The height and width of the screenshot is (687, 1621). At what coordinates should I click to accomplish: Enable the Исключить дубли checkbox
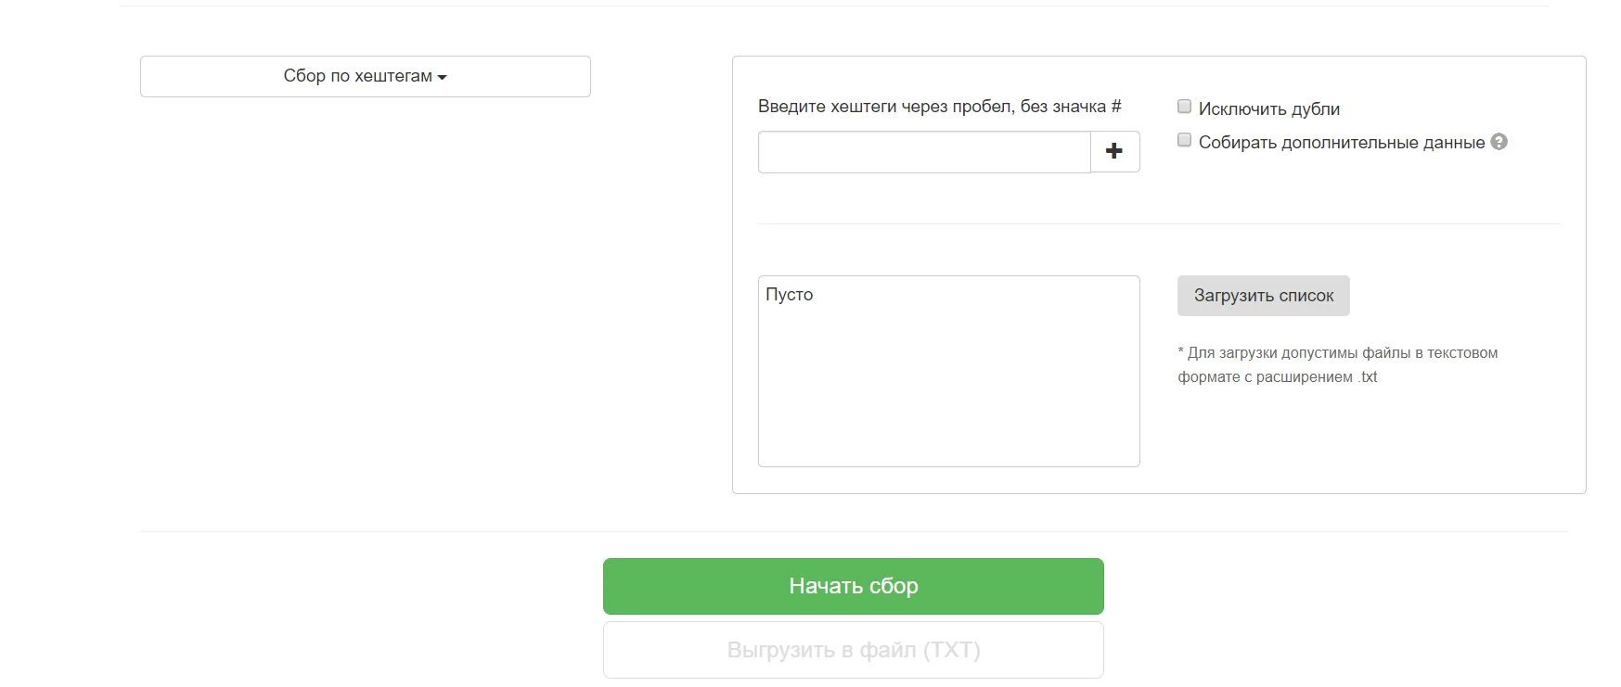point(1184,107)
